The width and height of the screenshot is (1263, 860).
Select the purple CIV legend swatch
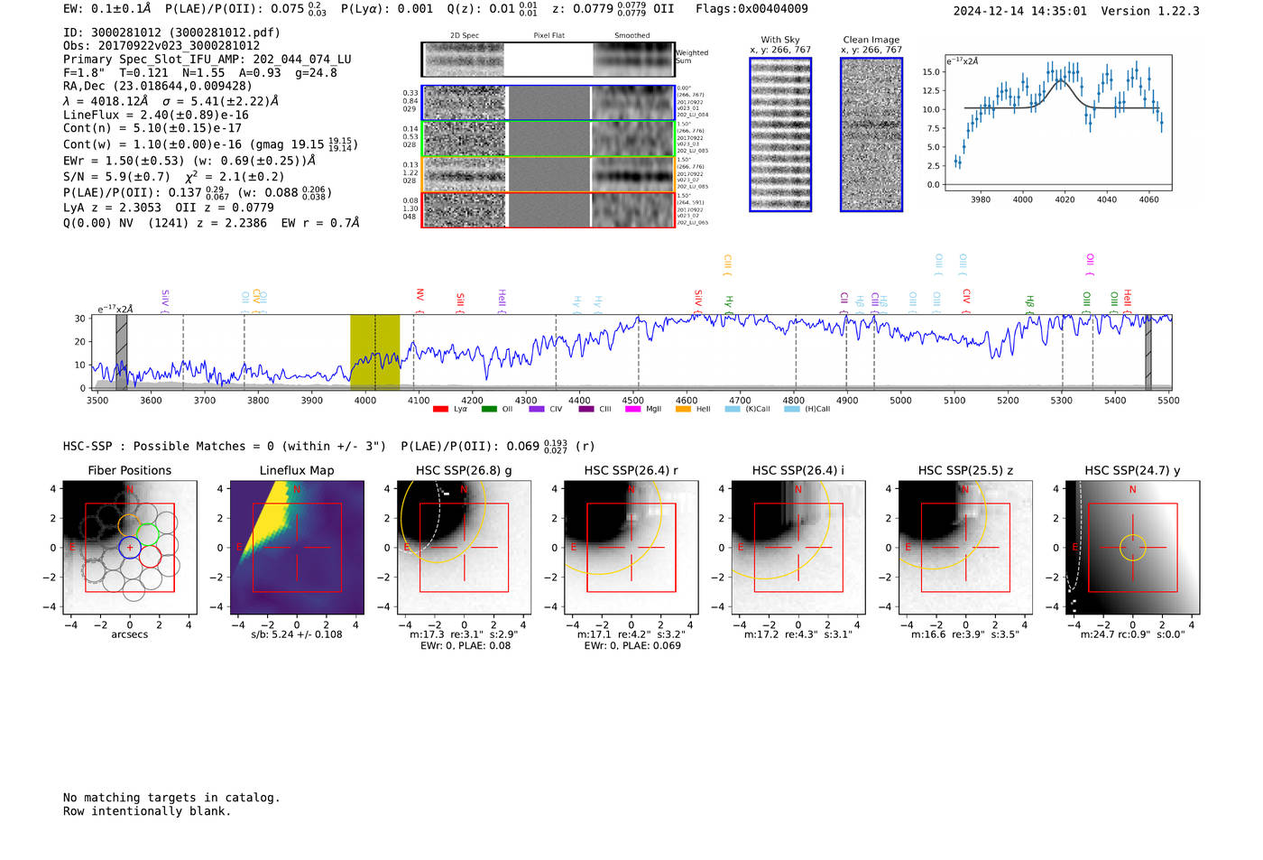coord(537,409)
